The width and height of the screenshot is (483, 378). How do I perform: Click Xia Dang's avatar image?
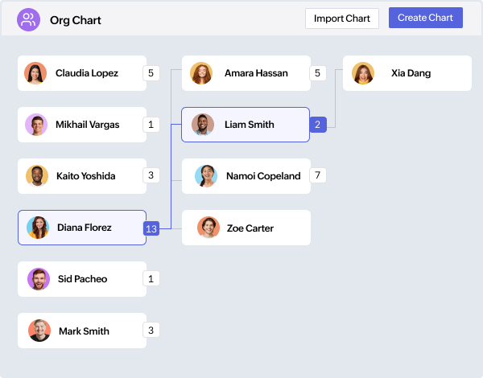click(x=363, y=73)
